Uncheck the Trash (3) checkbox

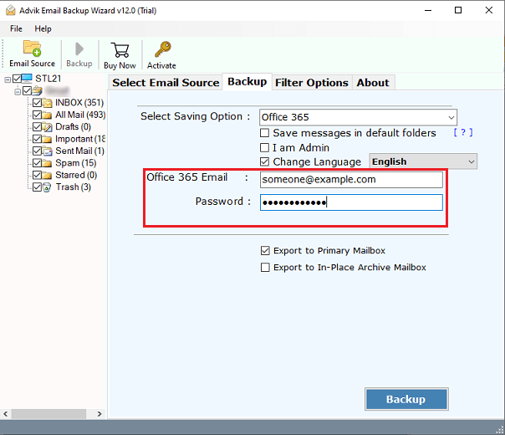[x=37, y=187]
